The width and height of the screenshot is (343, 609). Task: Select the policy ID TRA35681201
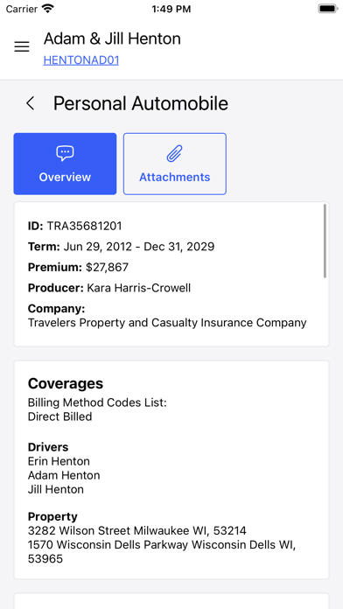coord(84,226)
